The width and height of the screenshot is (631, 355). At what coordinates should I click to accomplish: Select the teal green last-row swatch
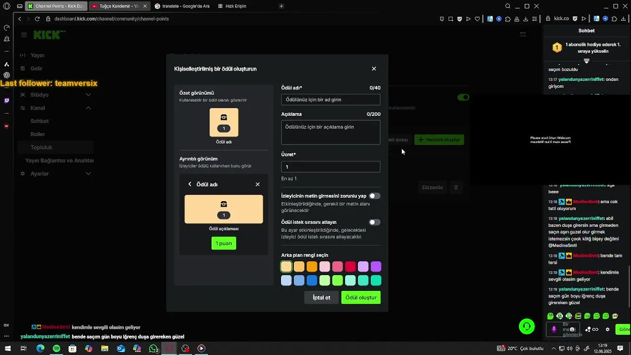[376, 281]
